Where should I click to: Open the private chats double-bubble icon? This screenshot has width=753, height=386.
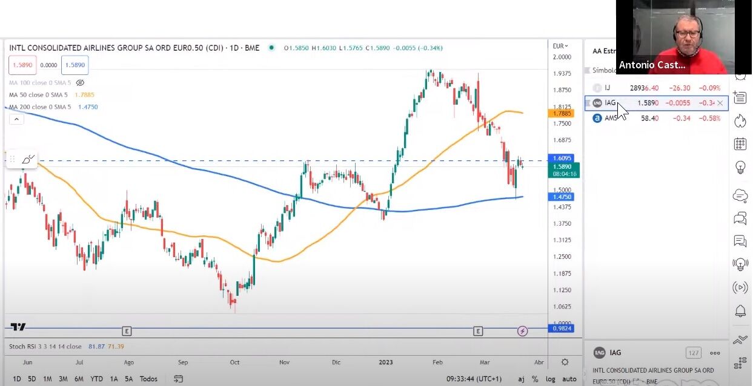point(740,218)
